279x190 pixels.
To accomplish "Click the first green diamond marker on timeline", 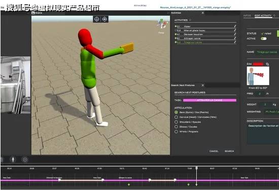I will [129, 184].
